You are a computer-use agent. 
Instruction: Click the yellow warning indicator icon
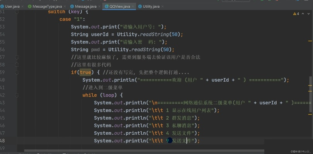pos(294,14)
